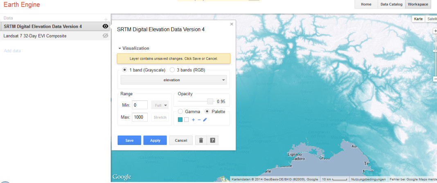The image size is (437, 183).
Task: Hide the SRTM Digital Elevation layer eye icon
Action: click(x=105, y=27)
